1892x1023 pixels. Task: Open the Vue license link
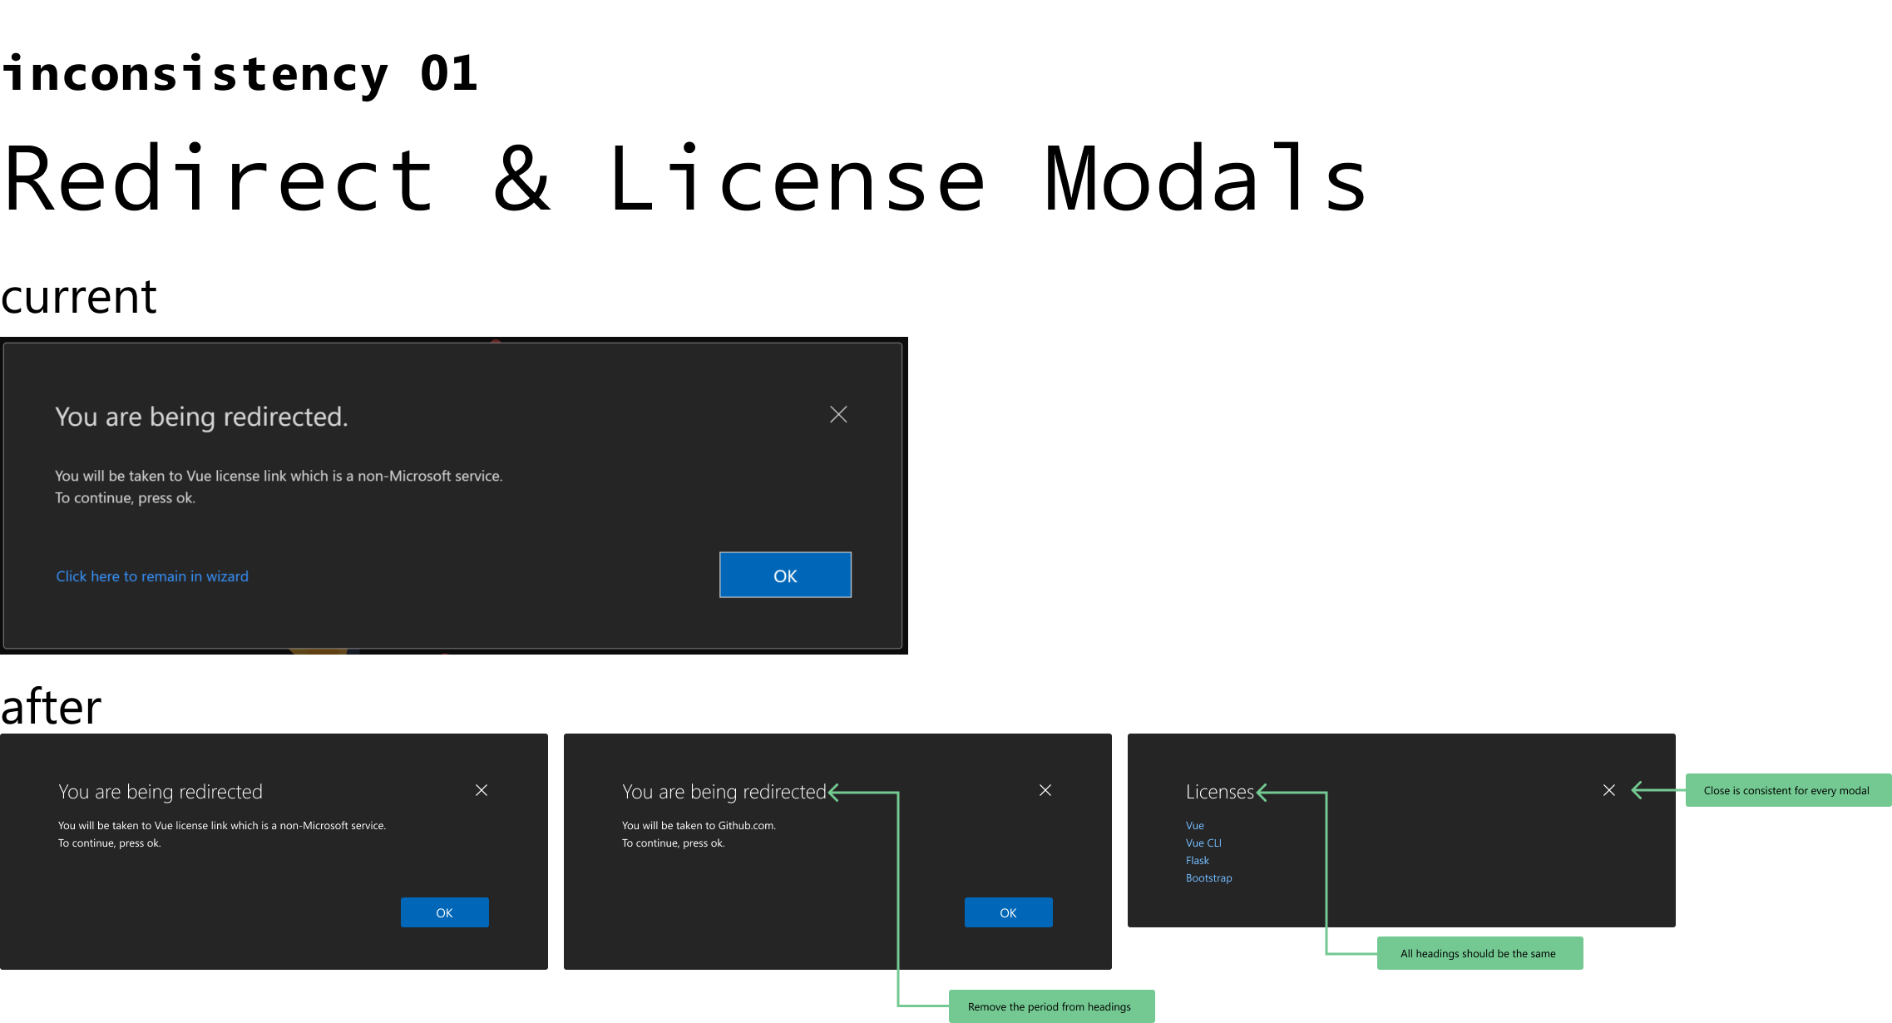(1194, 825)
